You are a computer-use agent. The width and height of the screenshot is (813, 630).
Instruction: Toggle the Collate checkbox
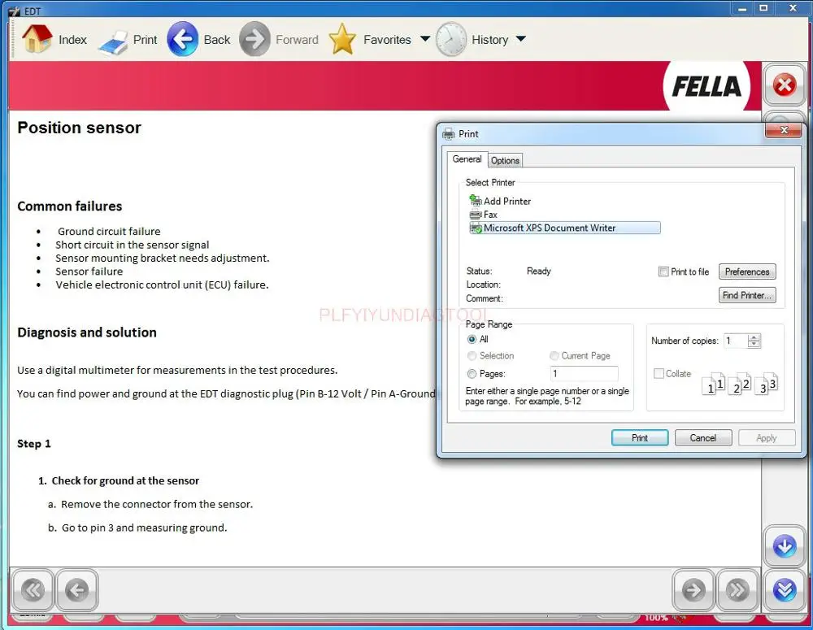(x=659, y=373)
